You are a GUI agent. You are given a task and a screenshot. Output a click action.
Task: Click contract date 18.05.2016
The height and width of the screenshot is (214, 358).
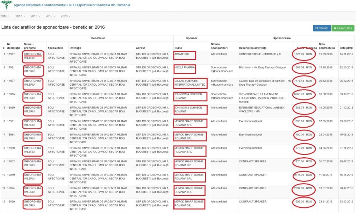click(x=326, y=108)
